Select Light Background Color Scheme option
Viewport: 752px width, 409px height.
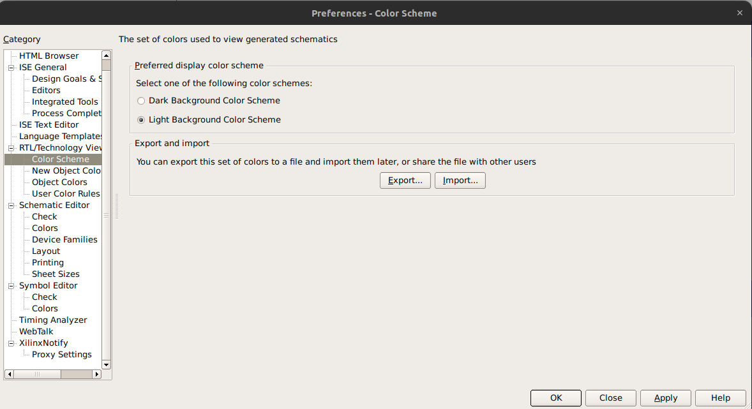pos(141,120)
